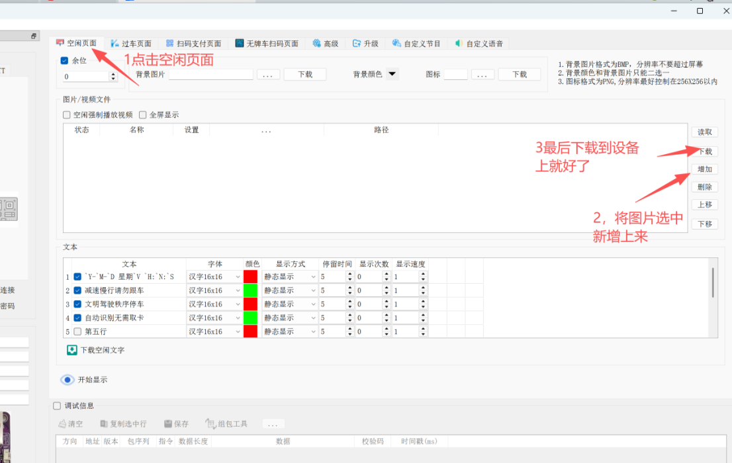The width and height of the screenshot is (732, 463).
Task: Click green color swatch of 减速慢行请勿跟车 row
Action: pyautogui.click(x=250, y=290)
